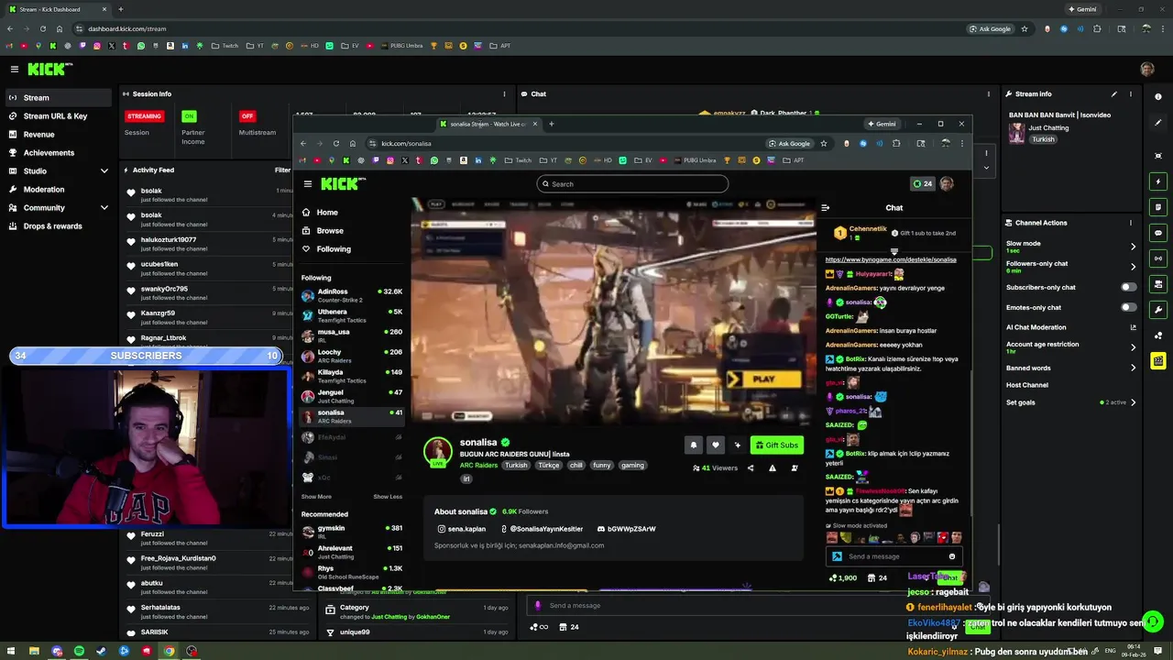Toggle the Partner Income ON indicator
Screen dimensions: 1173x660
pos(189,116)
